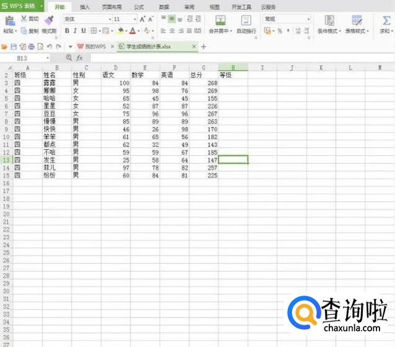This screenshot has width=395, height=347.
Task: Click the Copy (复制) icon
Action: tap(24, 31)
